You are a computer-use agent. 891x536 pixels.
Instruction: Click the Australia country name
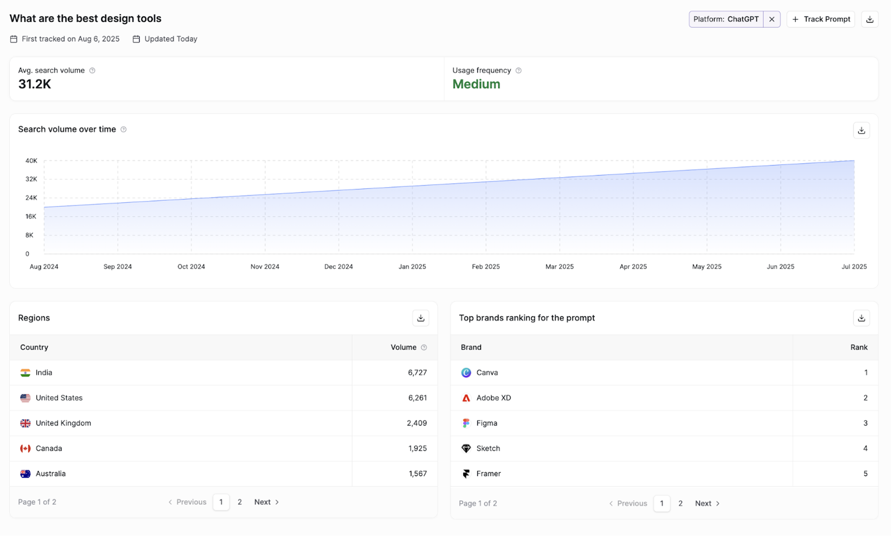tap(51, 474)
